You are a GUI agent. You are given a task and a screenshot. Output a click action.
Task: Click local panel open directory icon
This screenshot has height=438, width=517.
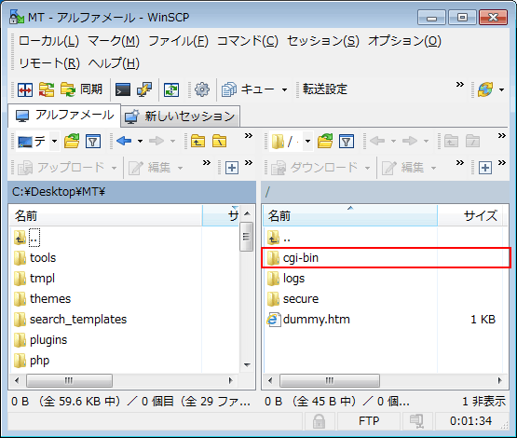click(x=72, y=141)
